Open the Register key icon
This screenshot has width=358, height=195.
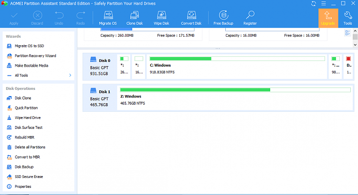coord(250,18)
